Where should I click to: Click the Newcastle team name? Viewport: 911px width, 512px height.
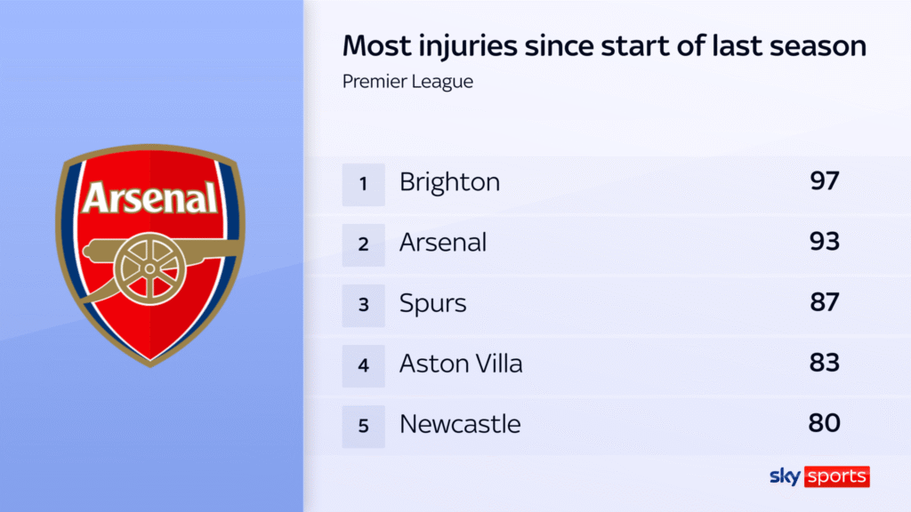pyautogui.click(x=460, y=425)
